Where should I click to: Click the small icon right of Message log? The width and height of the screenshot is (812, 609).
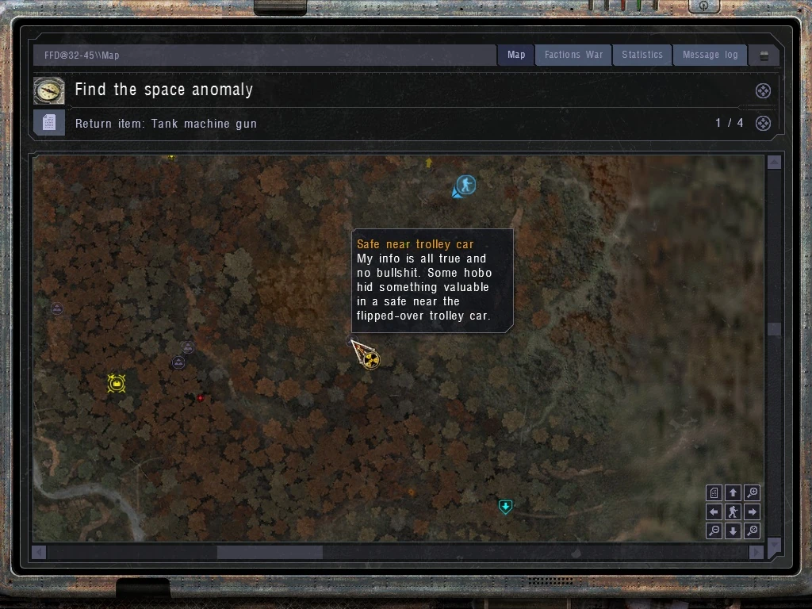[x=764, y=56]
